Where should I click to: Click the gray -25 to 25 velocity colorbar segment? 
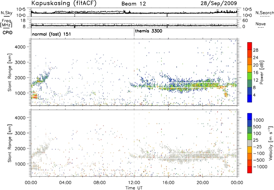coord(250,143)
